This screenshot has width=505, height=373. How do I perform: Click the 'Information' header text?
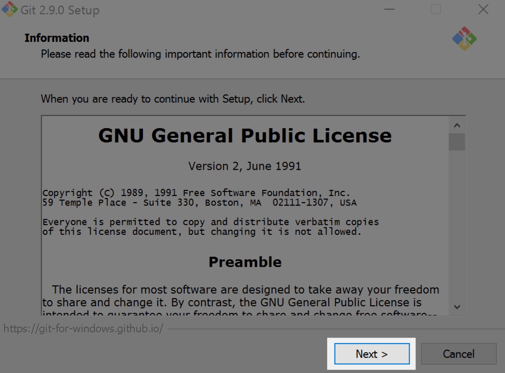[57, 38]
